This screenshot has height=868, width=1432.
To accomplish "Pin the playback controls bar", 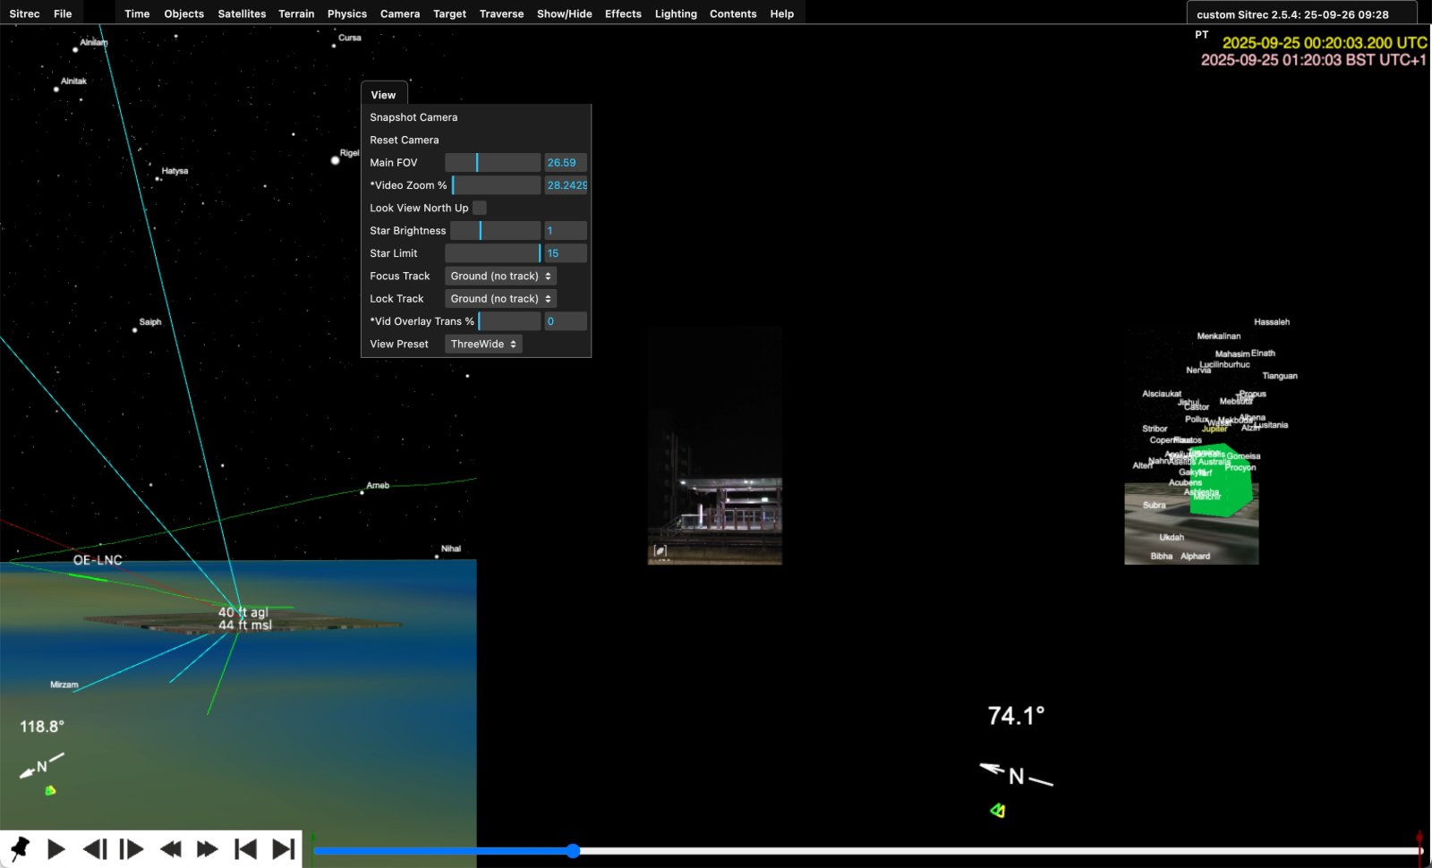I will pyautogui.click(x=19, y=848).
